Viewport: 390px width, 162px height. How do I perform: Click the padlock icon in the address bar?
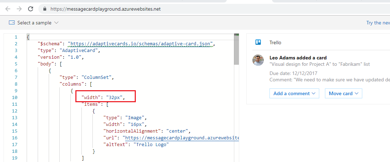tap(45, 9)
